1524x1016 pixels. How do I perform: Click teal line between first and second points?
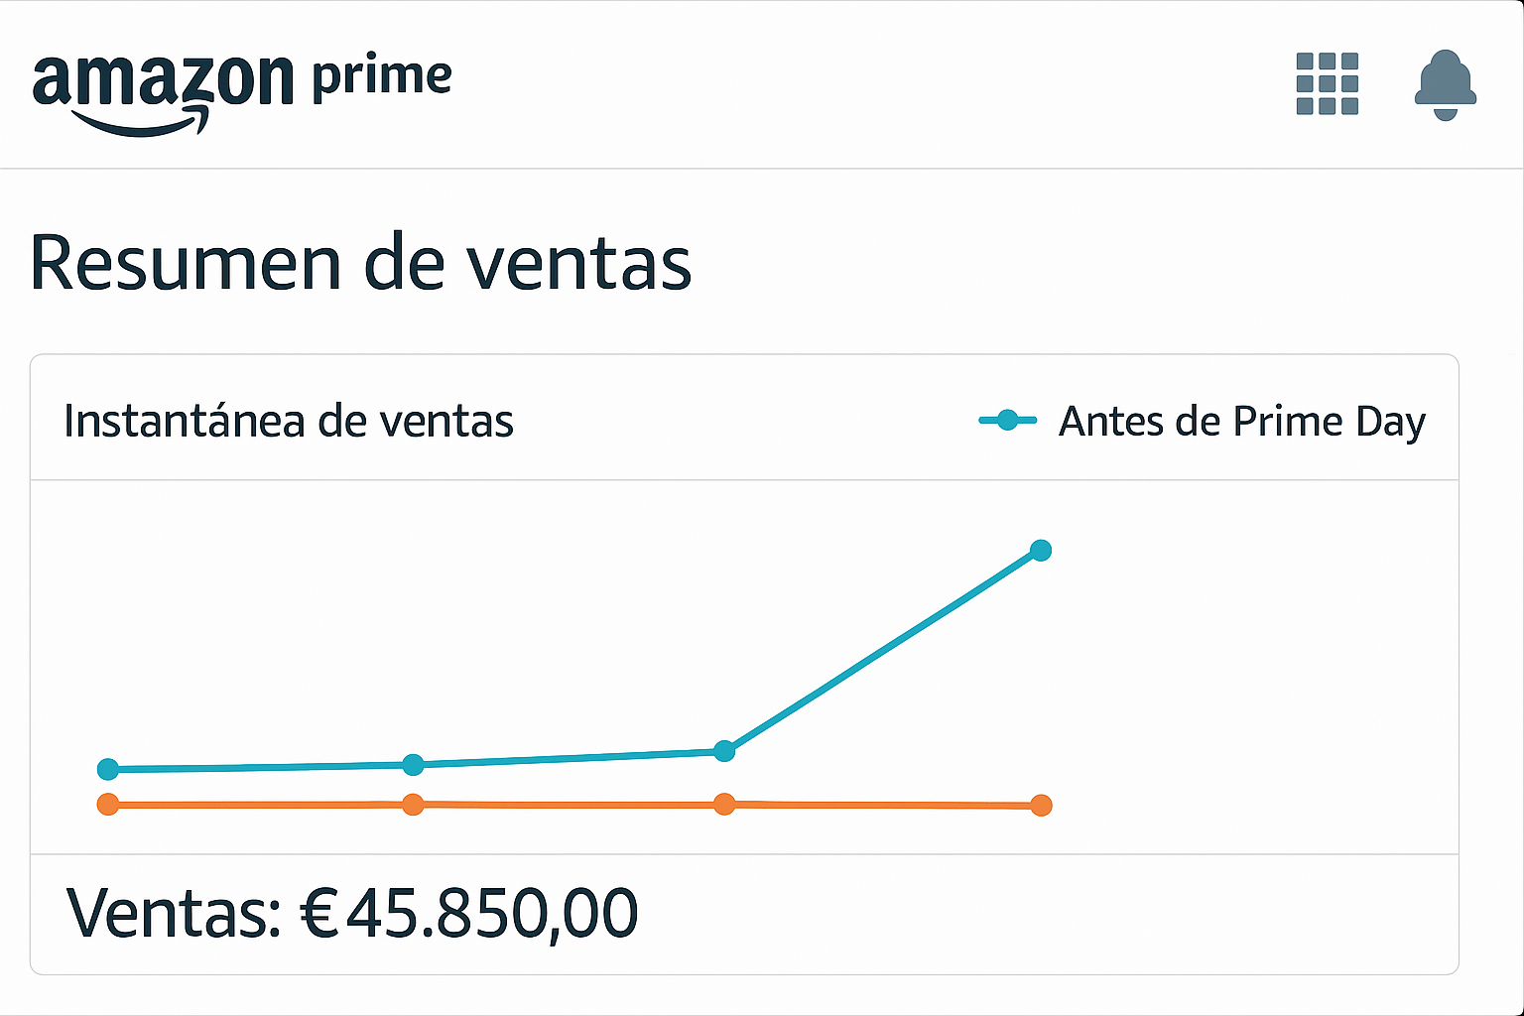coord(261,767)
